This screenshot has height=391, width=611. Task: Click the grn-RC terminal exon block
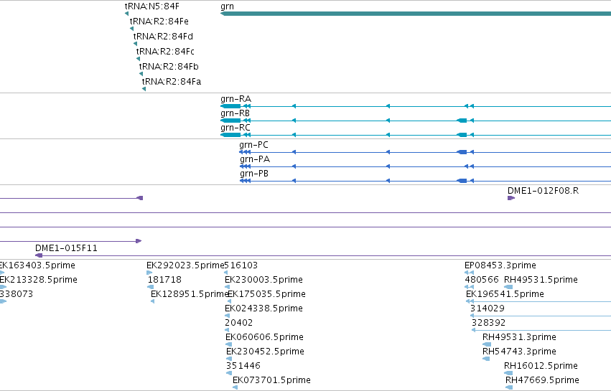pos(230,135)
